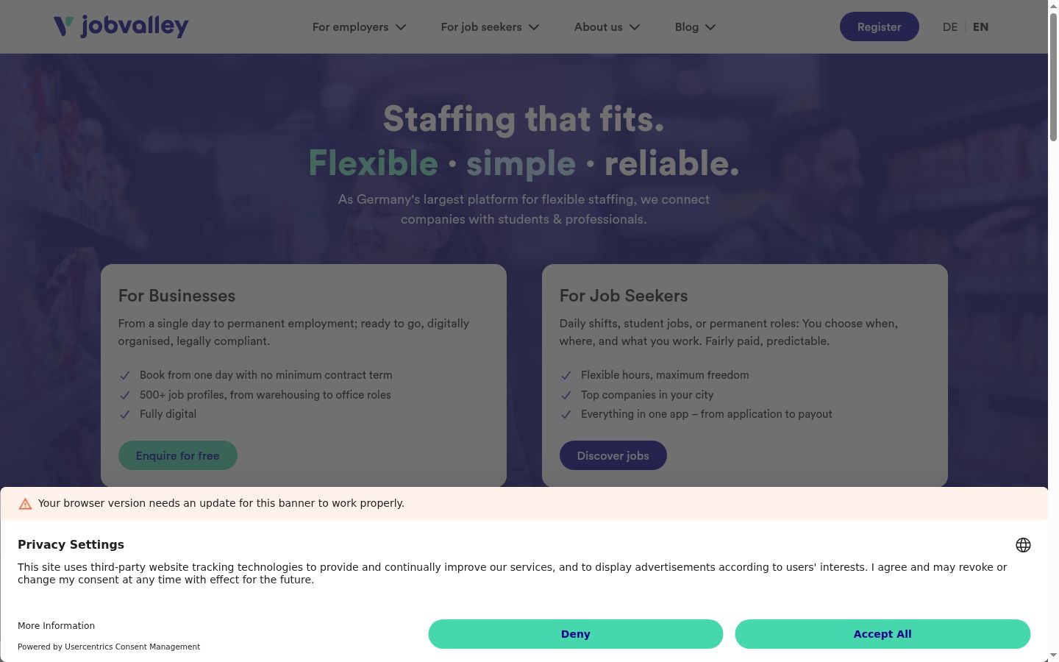This screenshot has width=1059, height=662.
Task: Open the 'About us' dropdown chevron
Action: (x=635, y=27)
